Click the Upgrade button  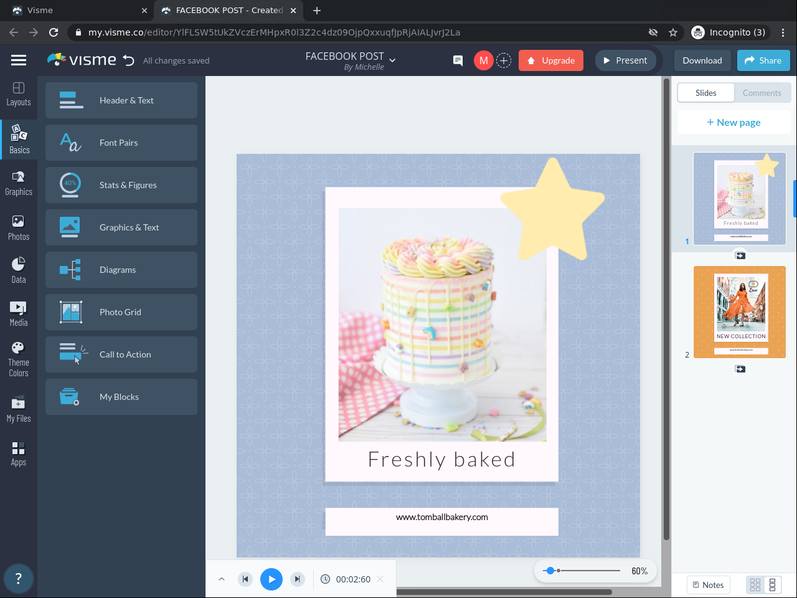tap(551, 60)
